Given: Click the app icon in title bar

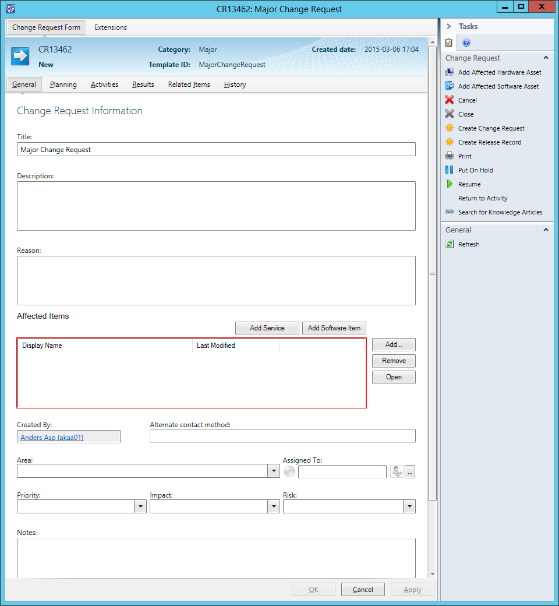Looking at the screenshot, I should [x=11, y=9].
